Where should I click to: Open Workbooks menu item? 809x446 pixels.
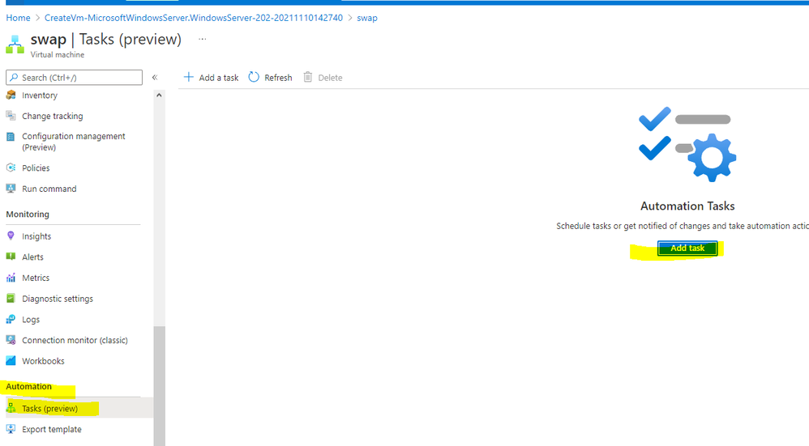coord(43,361)
